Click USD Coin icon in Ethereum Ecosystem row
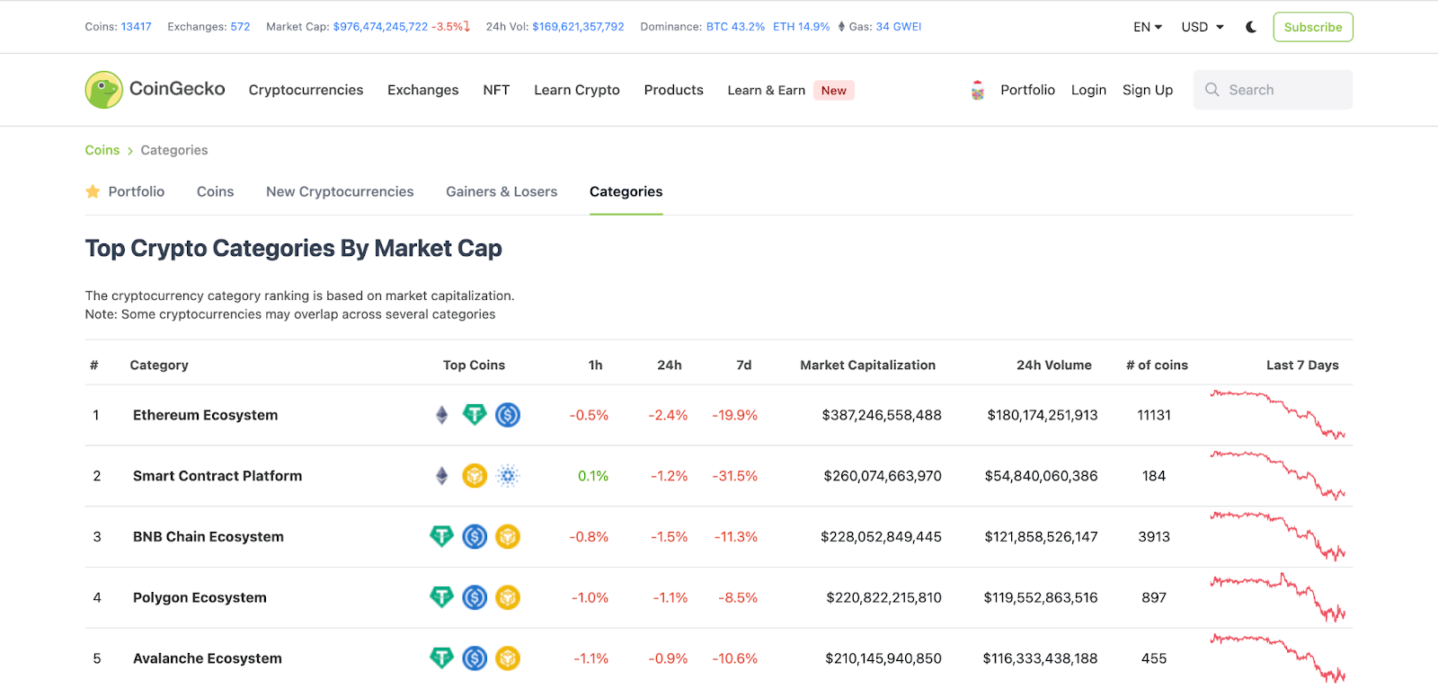 click(x=508, y=415)
